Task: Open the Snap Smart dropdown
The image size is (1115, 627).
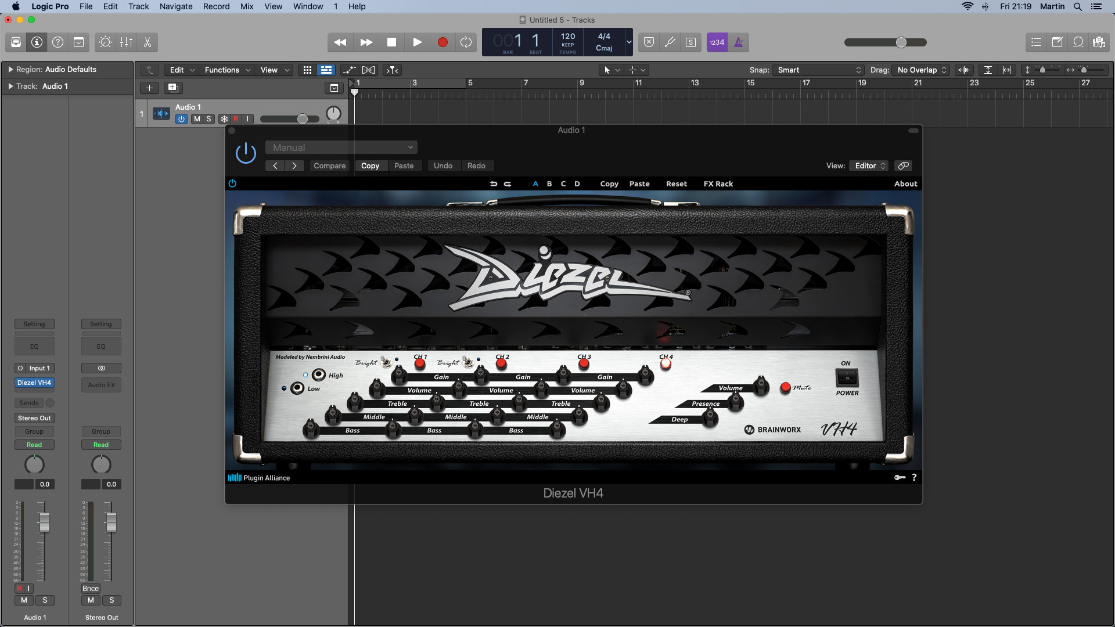Action: click(818, 70)
